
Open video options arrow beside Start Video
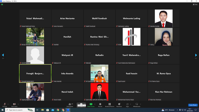click(18, 104)
